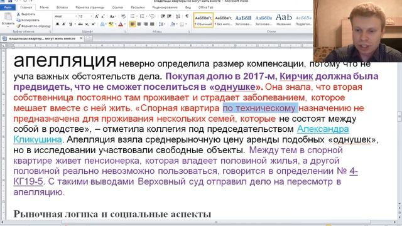Viewport: 402px width, 226px height.
Task: Click the tab selector at ruler corner
Action: click(3, 46)
